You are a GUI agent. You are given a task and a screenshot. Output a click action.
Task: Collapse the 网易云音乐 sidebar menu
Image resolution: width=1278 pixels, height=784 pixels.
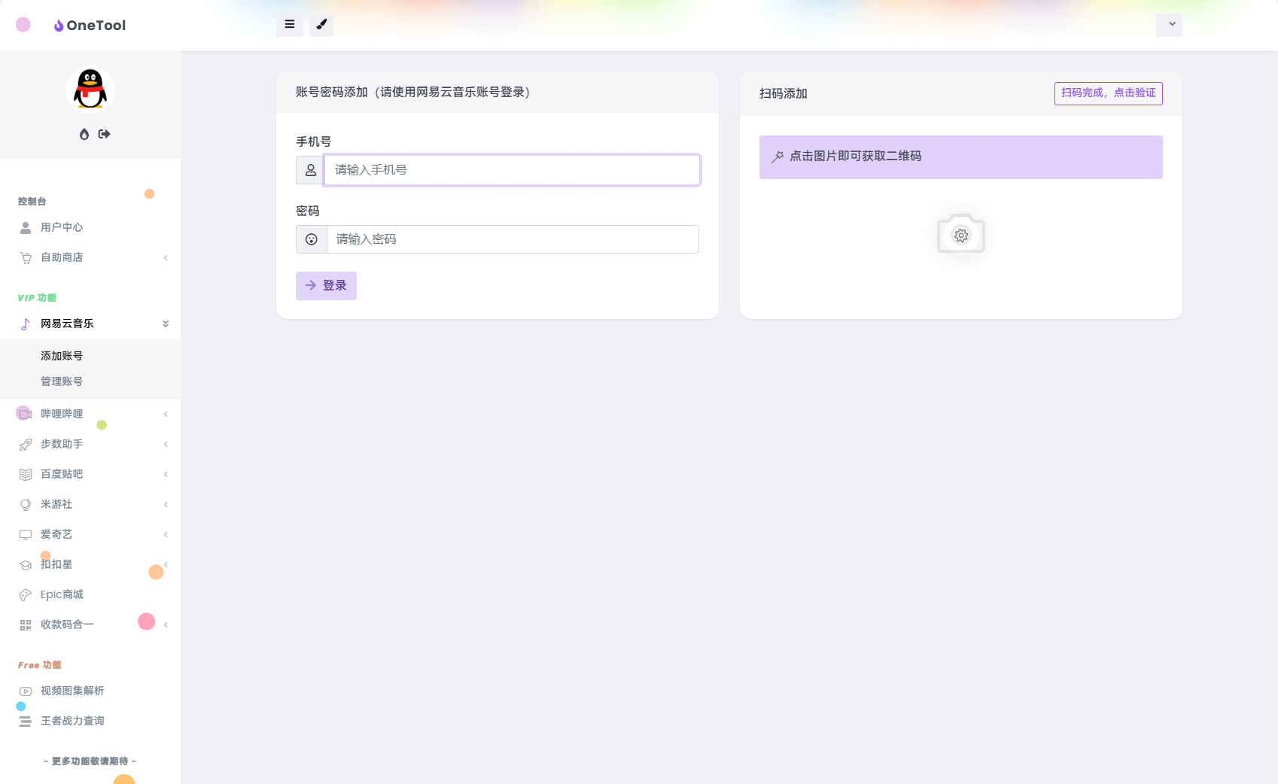click(x=67, y=324)
